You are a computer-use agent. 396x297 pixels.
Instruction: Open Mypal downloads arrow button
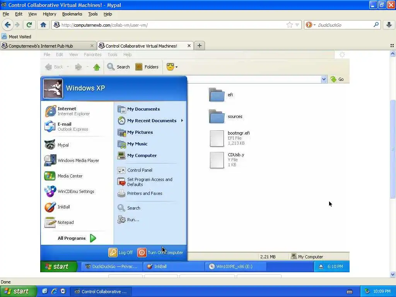pyautogui.click(x=389, y=25)
